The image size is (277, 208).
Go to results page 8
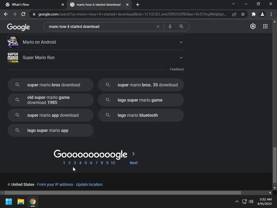(x=102, y=163)
